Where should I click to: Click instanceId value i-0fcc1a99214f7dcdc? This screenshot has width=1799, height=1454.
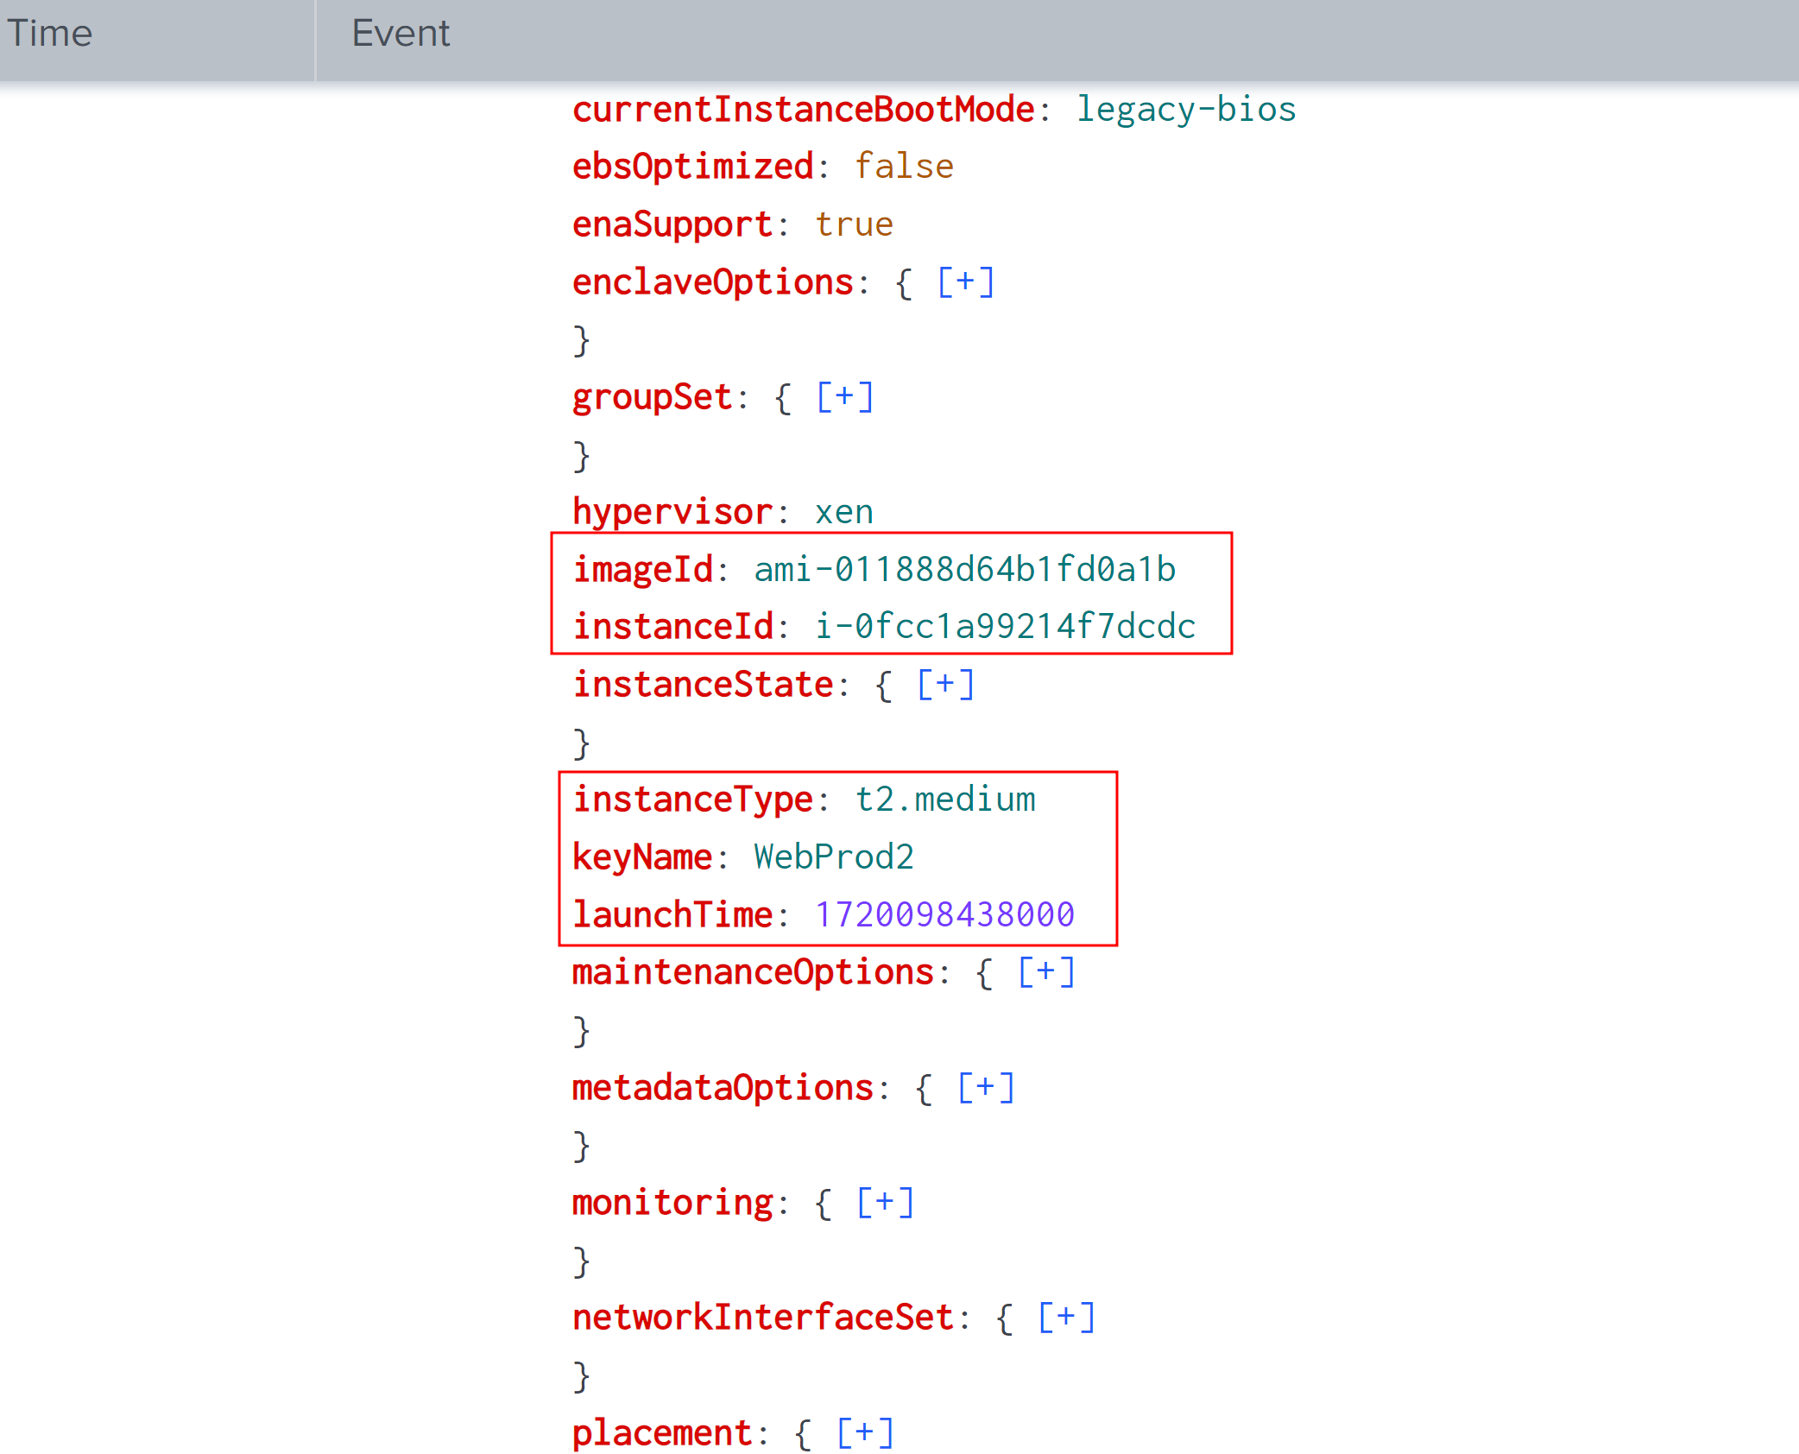pyautogui.click(x=1005, y=627)
